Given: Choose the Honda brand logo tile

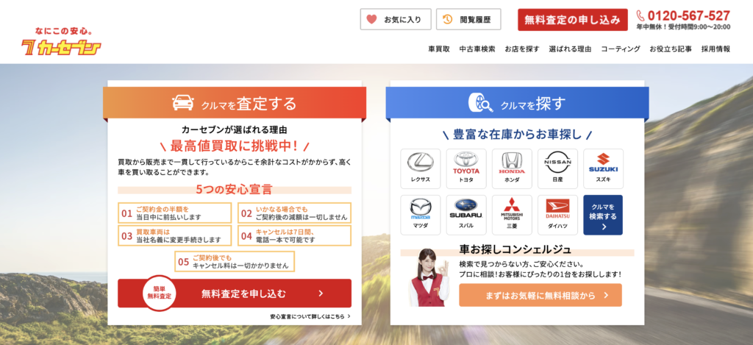Looking at the screenshot, I should point(512,168).
